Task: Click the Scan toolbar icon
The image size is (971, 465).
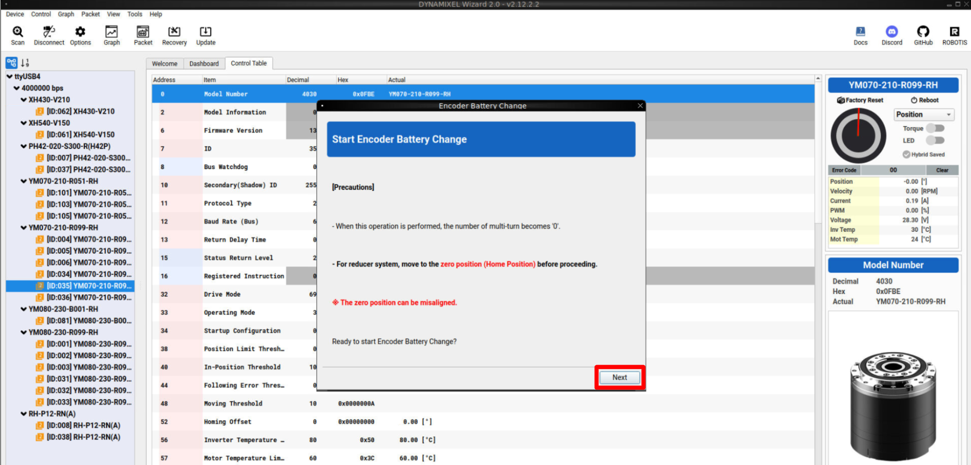Action: pyautogui.click(x=17, y=32)
